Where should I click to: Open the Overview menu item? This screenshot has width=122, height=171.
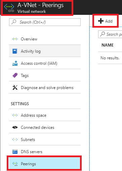pos(45,39)
